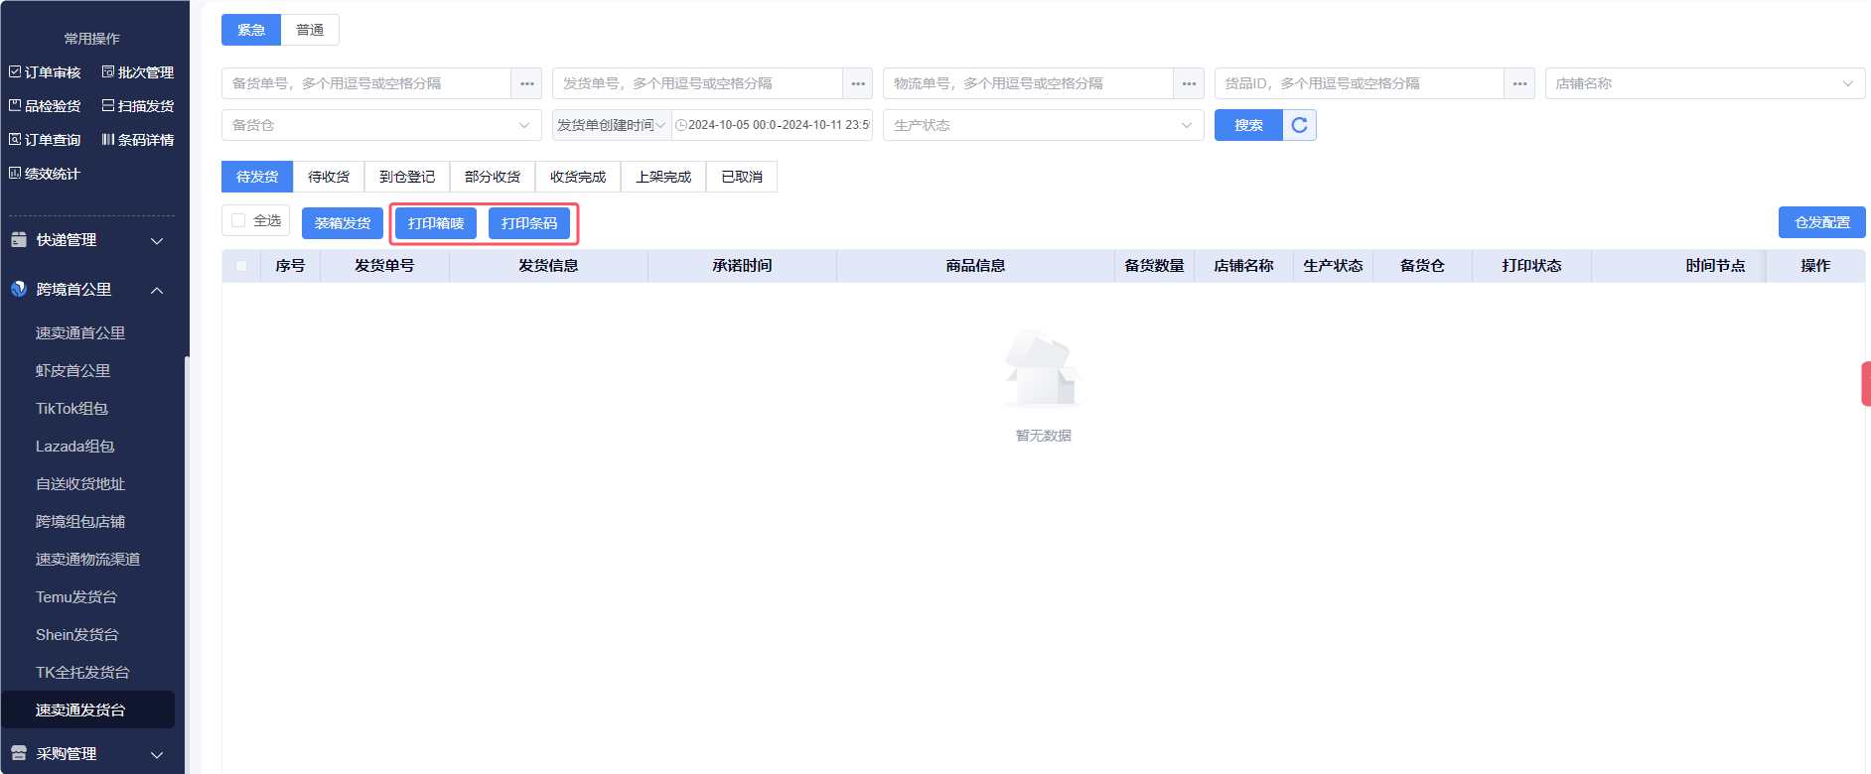Select the 到仓登记 status tab
This screenshot has width=1871, height=774.
point(407,177)
